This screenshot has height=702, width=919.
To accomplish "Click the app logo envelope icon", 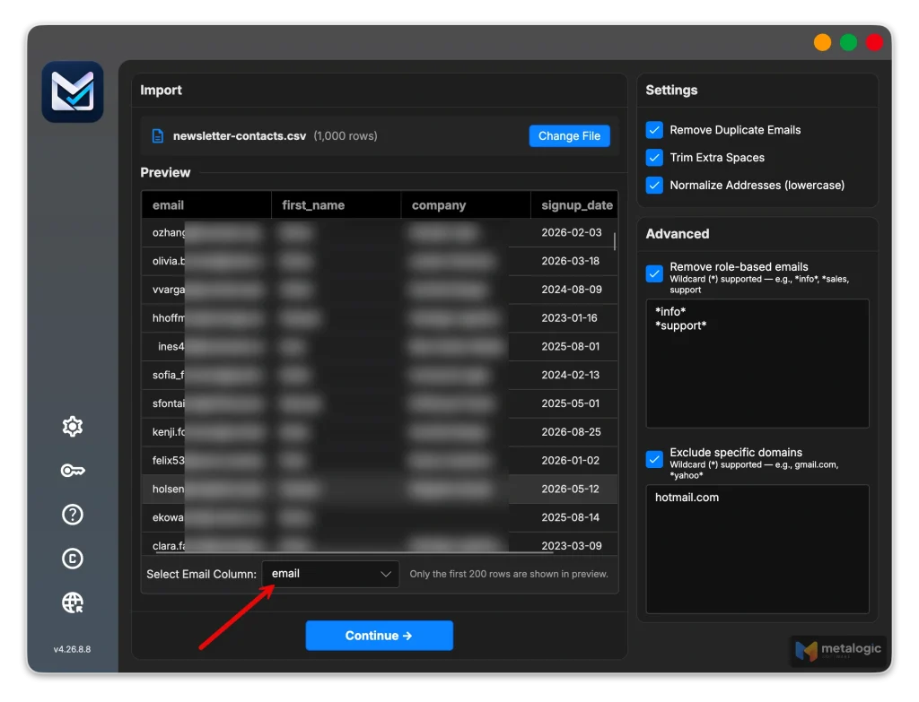I will point(73,91).
